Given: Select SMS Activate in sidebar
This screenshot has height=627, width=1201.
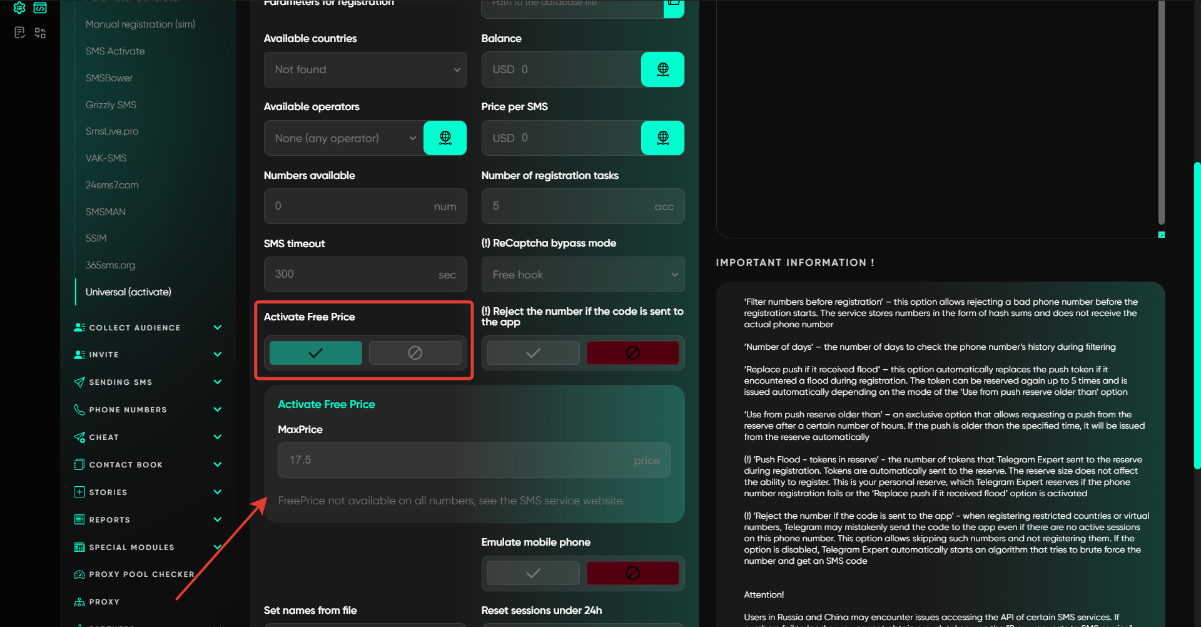Looking at the screenshot, I should (x=115, y=51).
